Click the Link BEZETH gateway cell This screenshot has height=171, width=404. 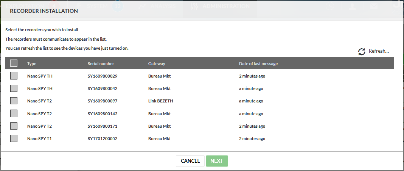click(x=160, y=101)
